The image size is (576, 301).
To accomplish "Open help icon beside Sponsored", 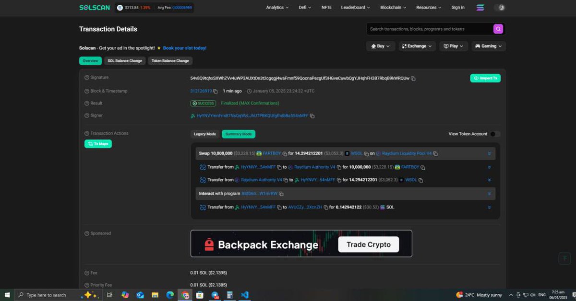I will [x=87, y=233].
